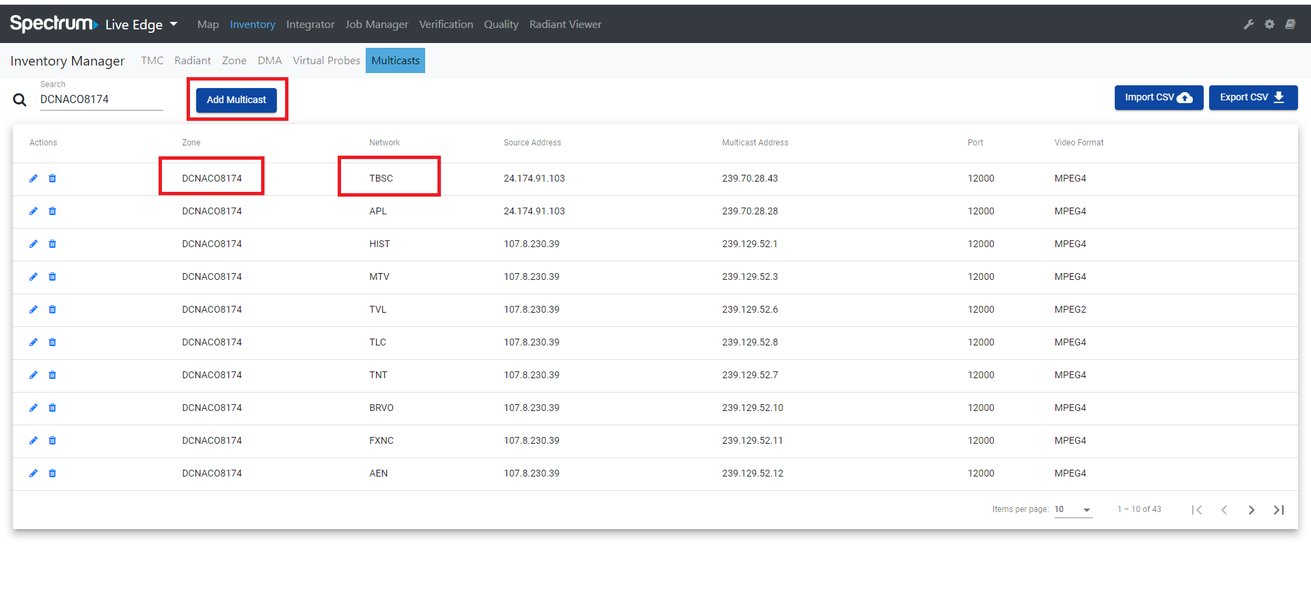Edit the MTV multicast row

pyautogui.click(x=33, y=276)
